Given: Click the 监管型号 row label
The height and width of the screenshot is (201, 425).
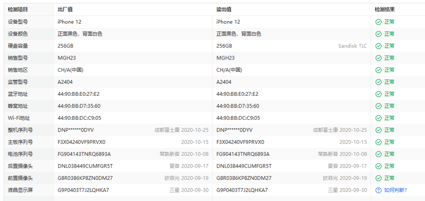Looking at the screenshot, I should coord(17,82).
